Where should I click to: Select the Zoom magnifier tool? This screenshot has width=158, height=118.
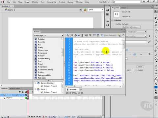coord(156,73)
